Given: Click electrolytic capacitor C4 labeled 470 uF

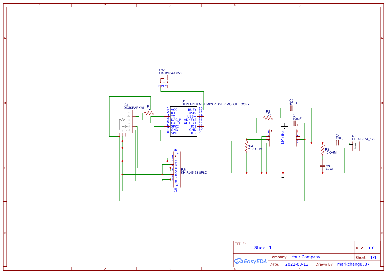Looking at the screenshot, I should tap(337, 142).
